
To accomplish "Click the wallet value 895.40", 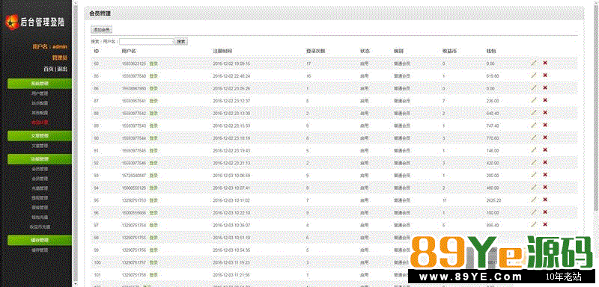I will [493, 225].
